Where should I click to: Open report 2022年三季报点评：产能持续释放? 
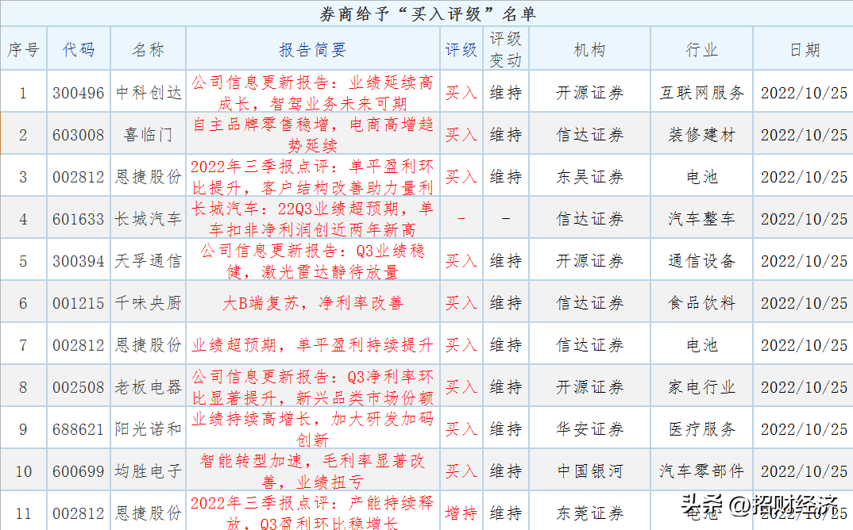(x=313, y=512)
